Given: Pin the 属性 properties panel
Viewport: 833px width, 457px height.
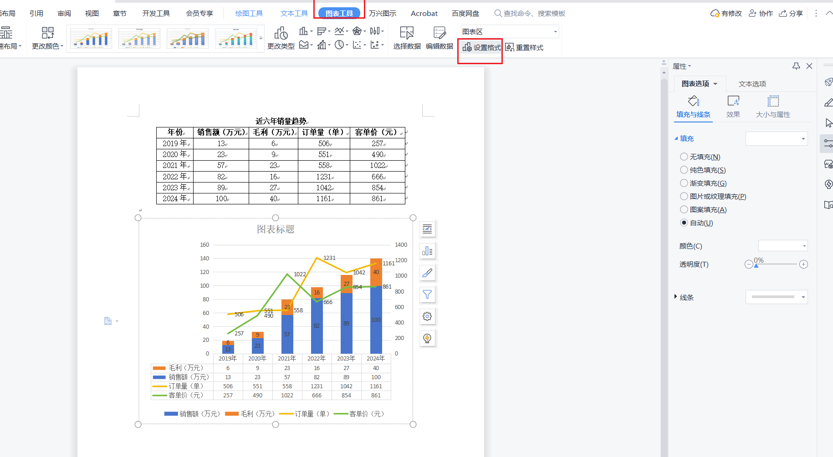Looking at the screenshot, I should point(796,66).
